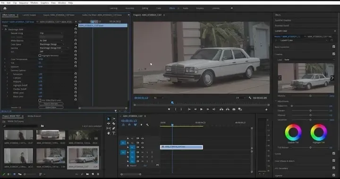This screenshot has width=340, height=179.
Task: Open the Essential Sound panel
Action: click(x=282, y=26)
